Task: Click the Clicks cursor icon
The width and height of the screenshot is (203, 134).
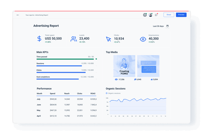Action: pos(108,39)
